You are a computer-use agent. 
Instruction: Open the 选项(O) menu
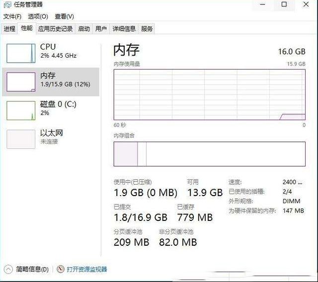pos(38,16)
